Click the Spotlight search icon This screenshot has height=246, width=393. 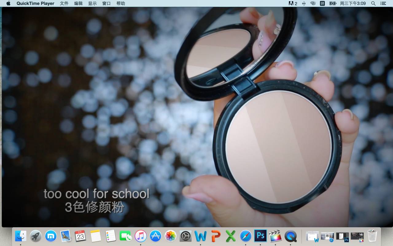(373, 3)
